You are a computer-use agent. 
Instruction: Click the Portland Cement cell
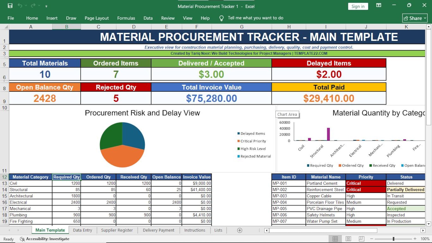pos(326,183)
